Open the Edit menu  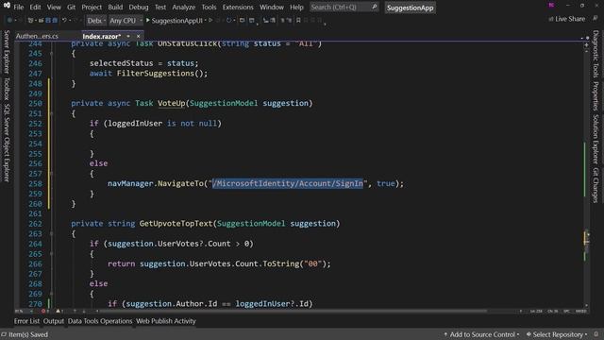(x=35, y=7)
